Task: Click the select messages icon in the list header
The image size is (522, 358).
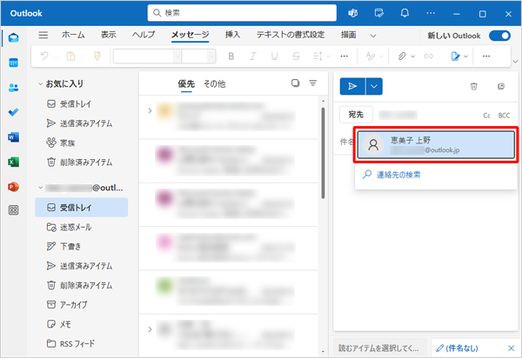Action: (295, 83)
